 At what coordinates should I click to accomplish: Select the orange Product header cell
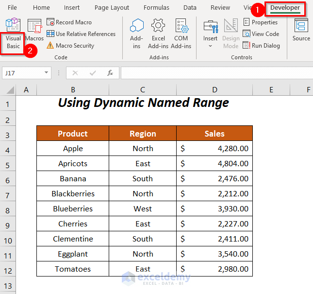73,134
